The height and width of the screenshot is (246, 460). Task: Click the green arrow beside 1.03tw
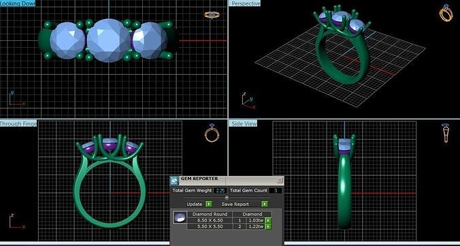click(x=268, y=220)
